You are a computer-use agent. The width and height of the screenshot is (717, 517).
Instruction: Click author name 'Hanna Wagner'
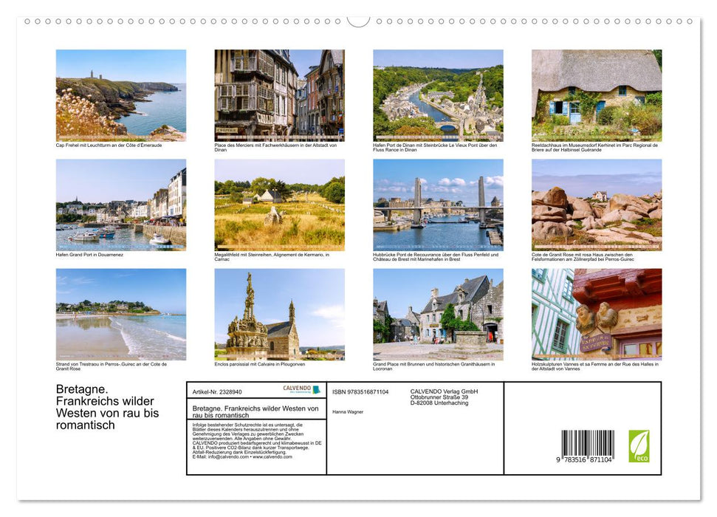coord(348,412)
